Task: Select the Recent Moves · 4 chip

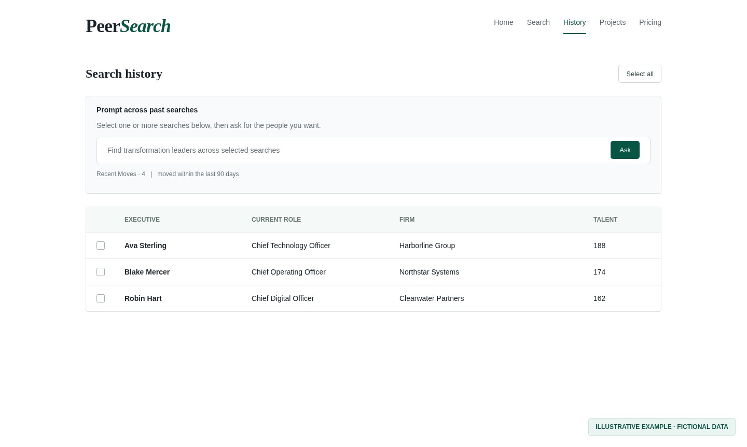Action: point(121,174)
